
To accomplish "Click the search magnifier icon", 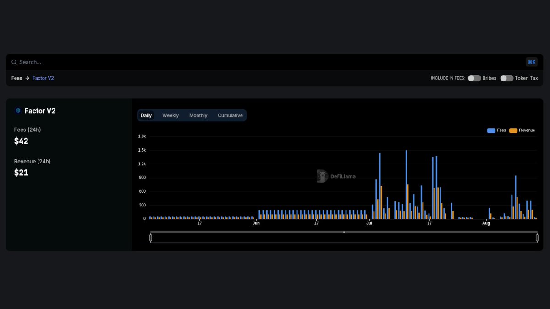I will pyautogui.click(x=14, y=62).
